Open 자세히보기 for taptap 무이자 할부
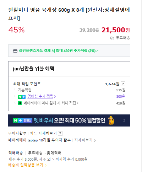The width and height of the screenshot is (142, 172). click(x=83, y=140)
